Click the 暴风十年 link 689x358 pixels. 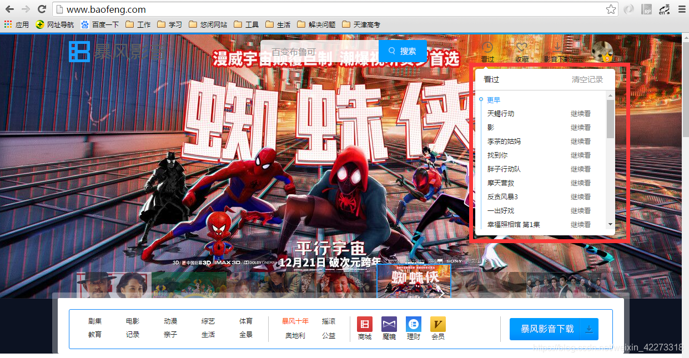point(295,321)
